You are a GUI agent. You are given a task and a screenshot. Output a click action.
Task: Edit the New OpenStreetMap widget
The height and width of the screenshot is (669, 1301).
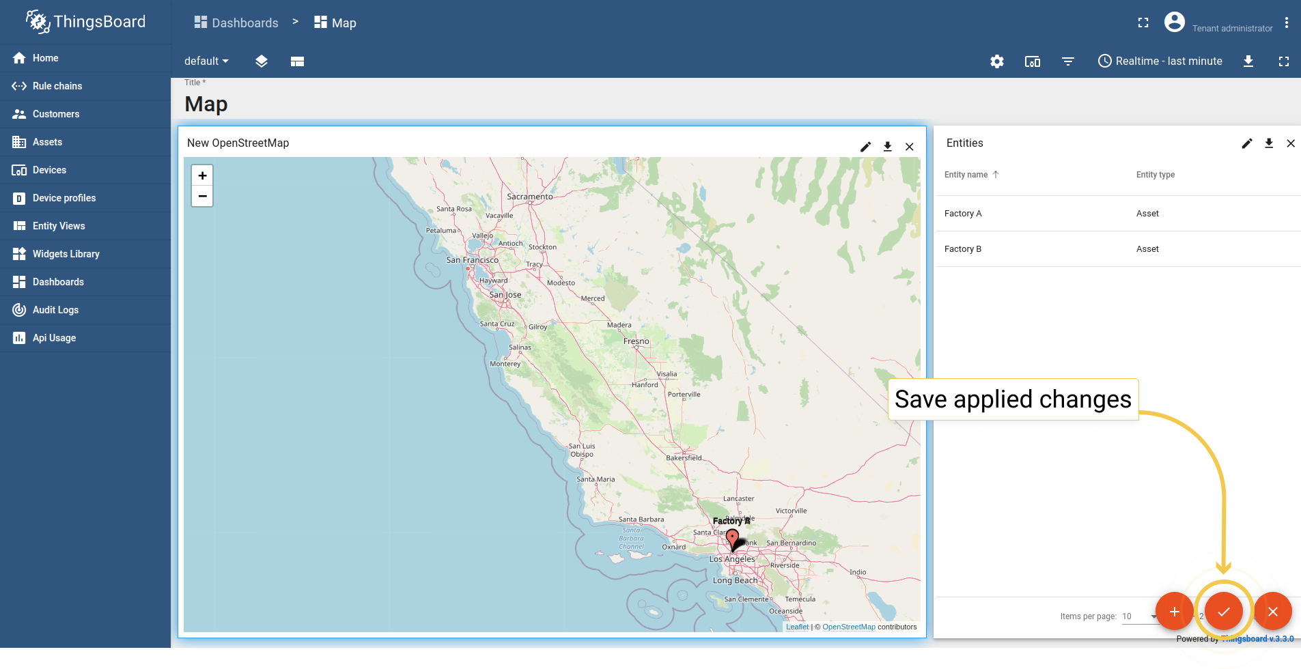865,147
